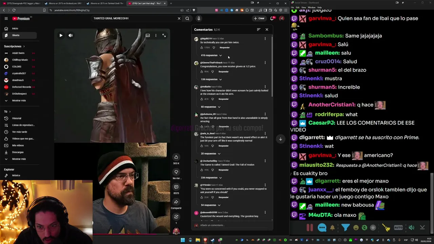This screenshot has height=244, width=434.
Task: Open Inicio in the sidebar
Action: pyautogui.click(x=20, y=28)
